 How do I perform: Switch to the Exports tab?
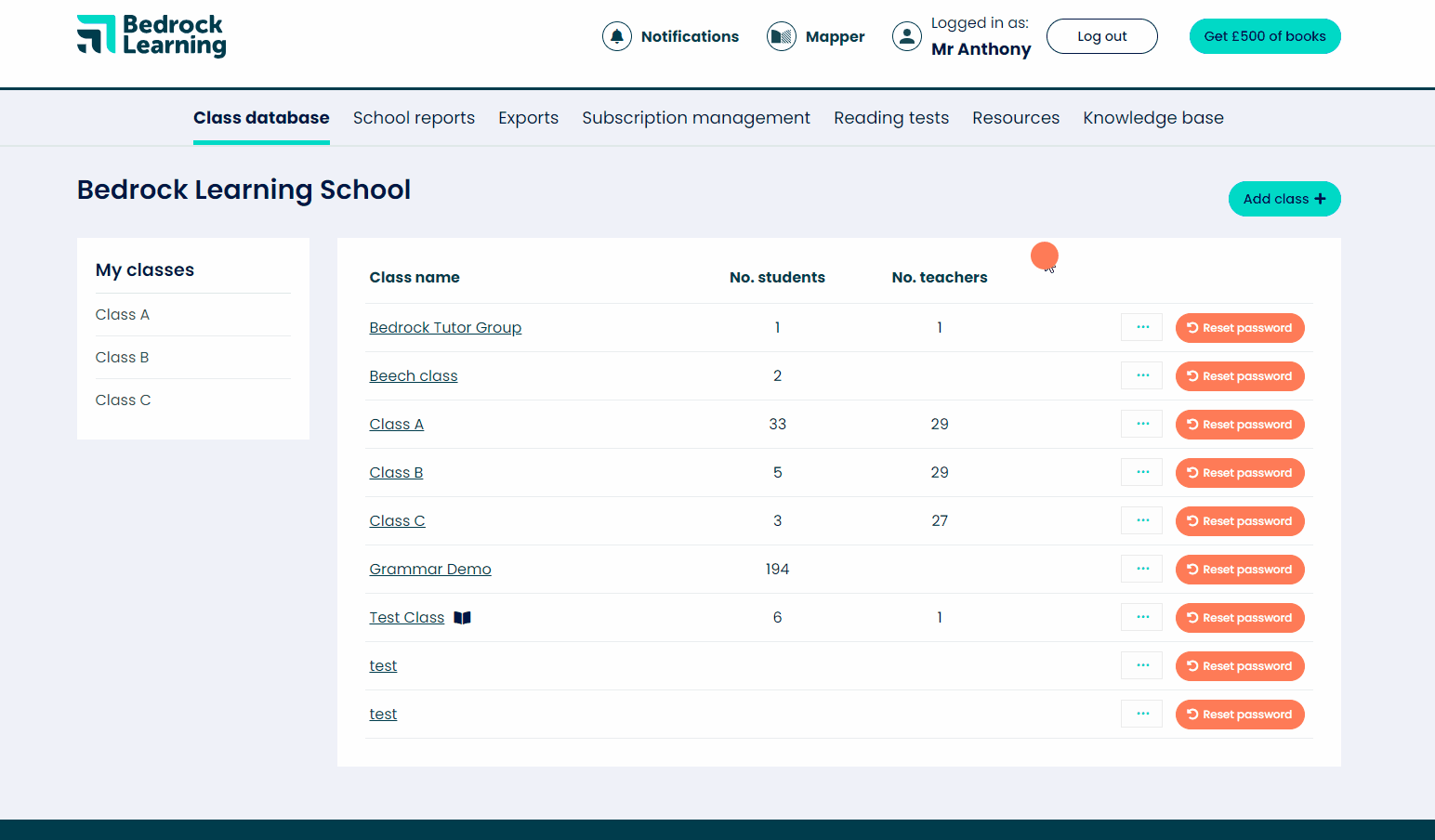[528, 117]
